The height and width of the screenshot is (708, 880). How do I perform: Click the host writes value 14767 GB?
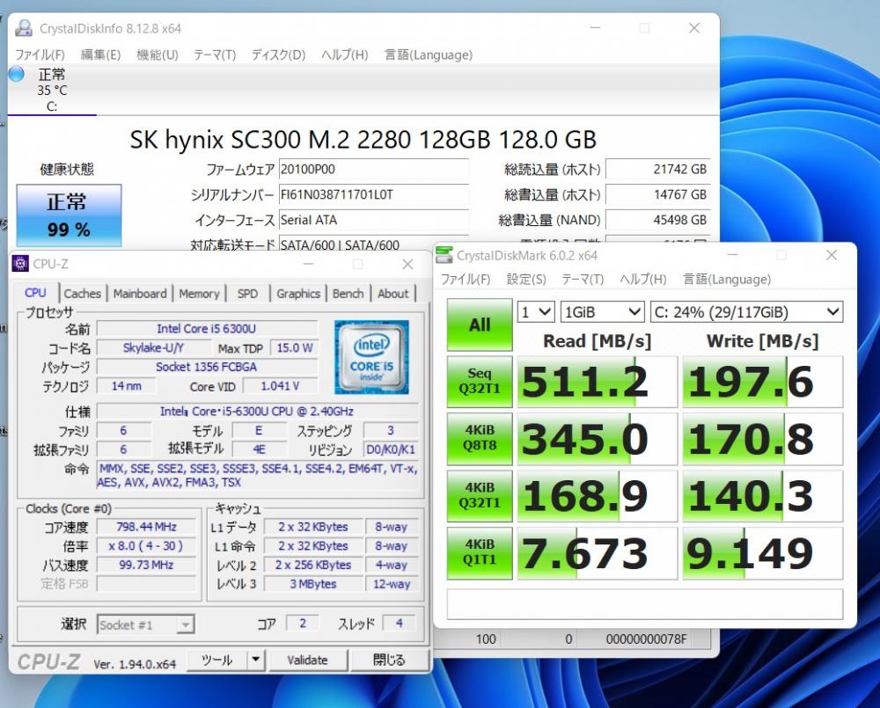click(x=657, y=194)
